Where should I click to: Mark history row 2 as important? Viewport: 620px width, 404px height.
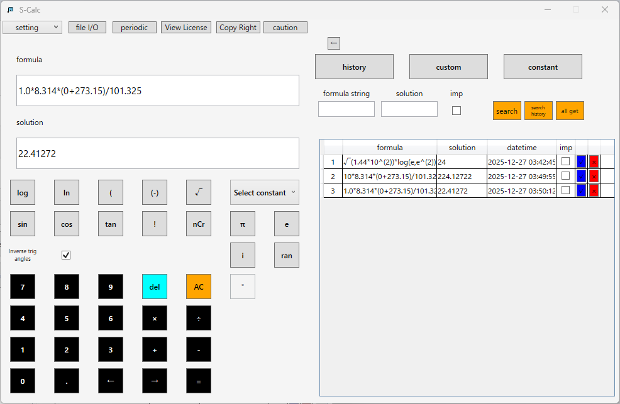(566, 176)
